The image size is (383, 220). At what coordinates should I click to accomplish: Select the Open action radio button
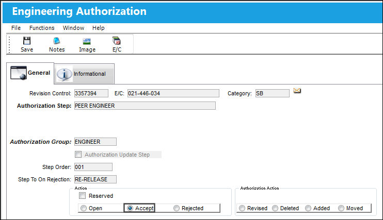pyautogui.click(x=84, y=208)
